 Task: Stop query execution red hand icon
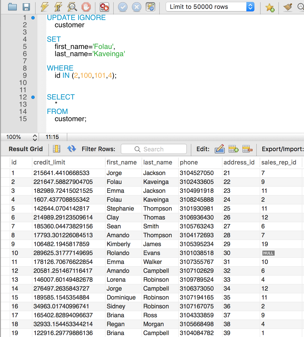[86, 7]
